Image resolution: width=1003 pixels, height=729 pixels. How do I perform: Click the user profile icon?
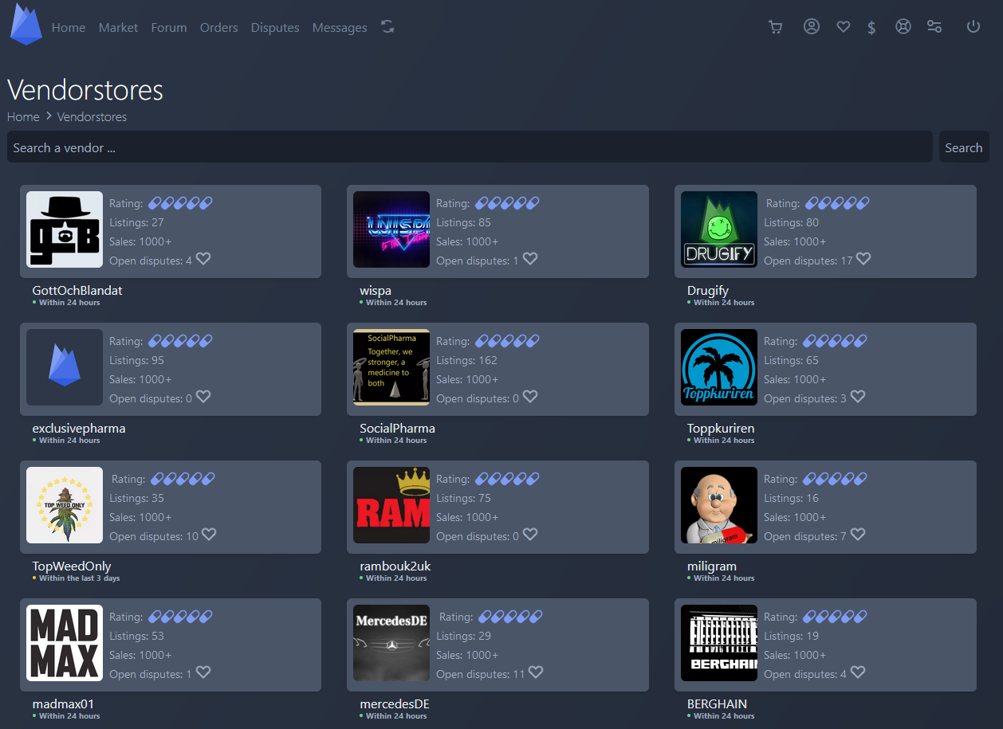click(811, 27)
